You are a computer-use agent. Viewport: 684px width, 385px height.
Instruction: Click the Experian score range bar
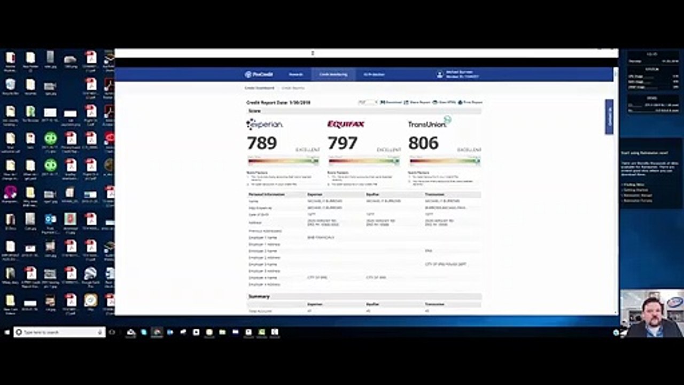[x=284, y=160]
